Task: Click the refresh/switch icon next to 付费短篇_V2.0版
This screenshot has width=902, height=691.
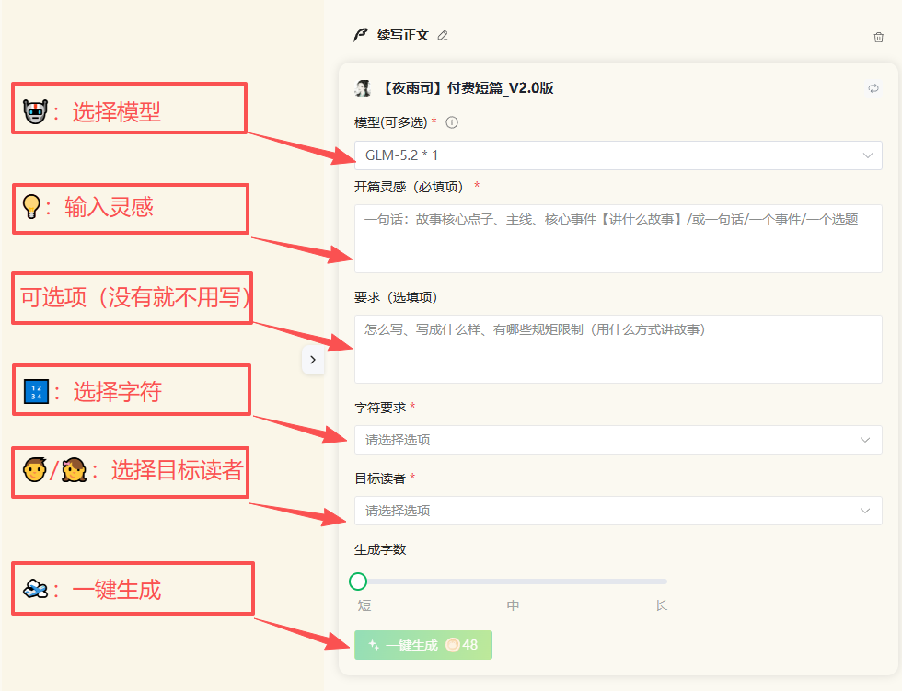Action: click(873, 88)
